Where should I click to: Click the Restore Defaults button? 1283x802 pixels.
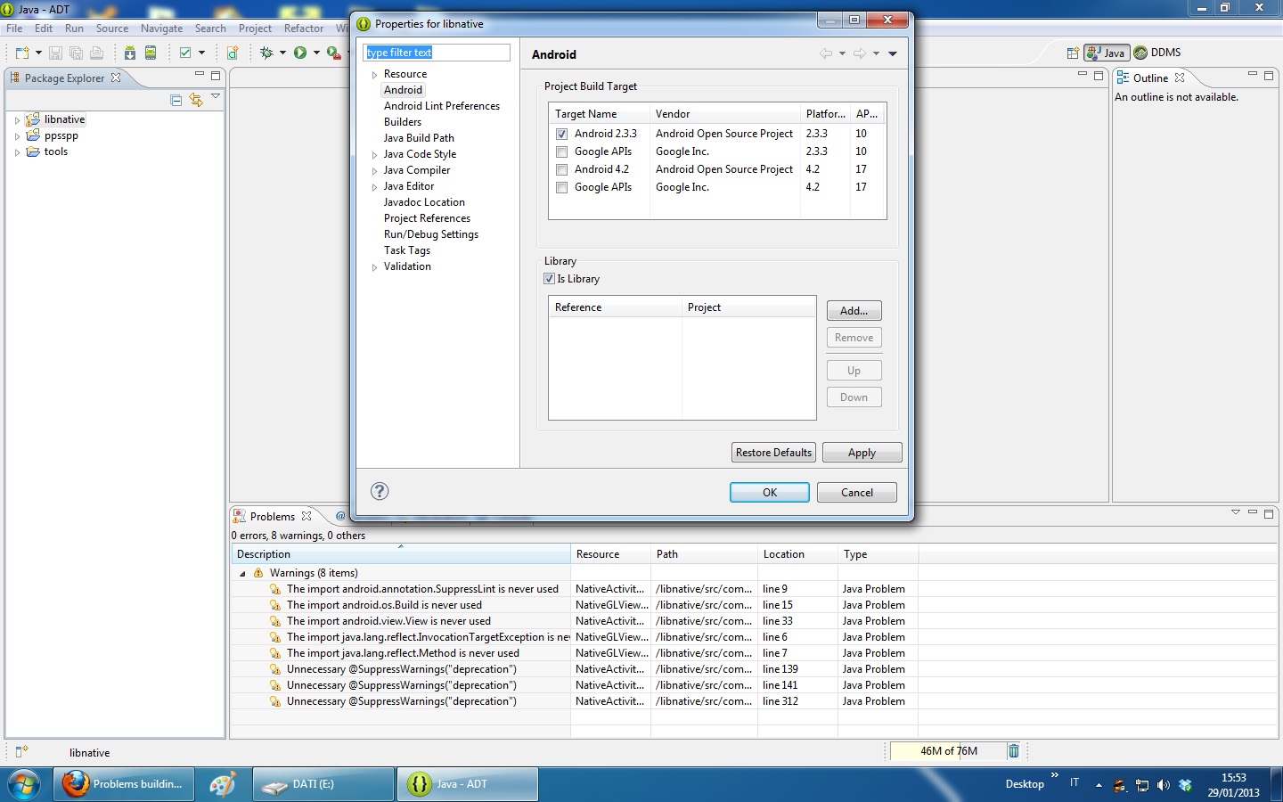pyautogui.click(x=773, y=453)
